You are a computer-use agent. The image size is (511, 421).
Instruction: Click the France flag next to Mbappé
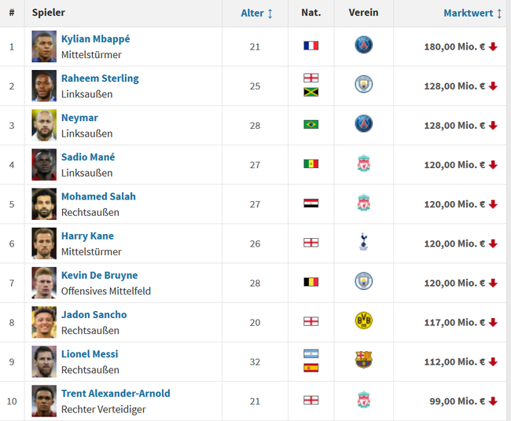311,46
